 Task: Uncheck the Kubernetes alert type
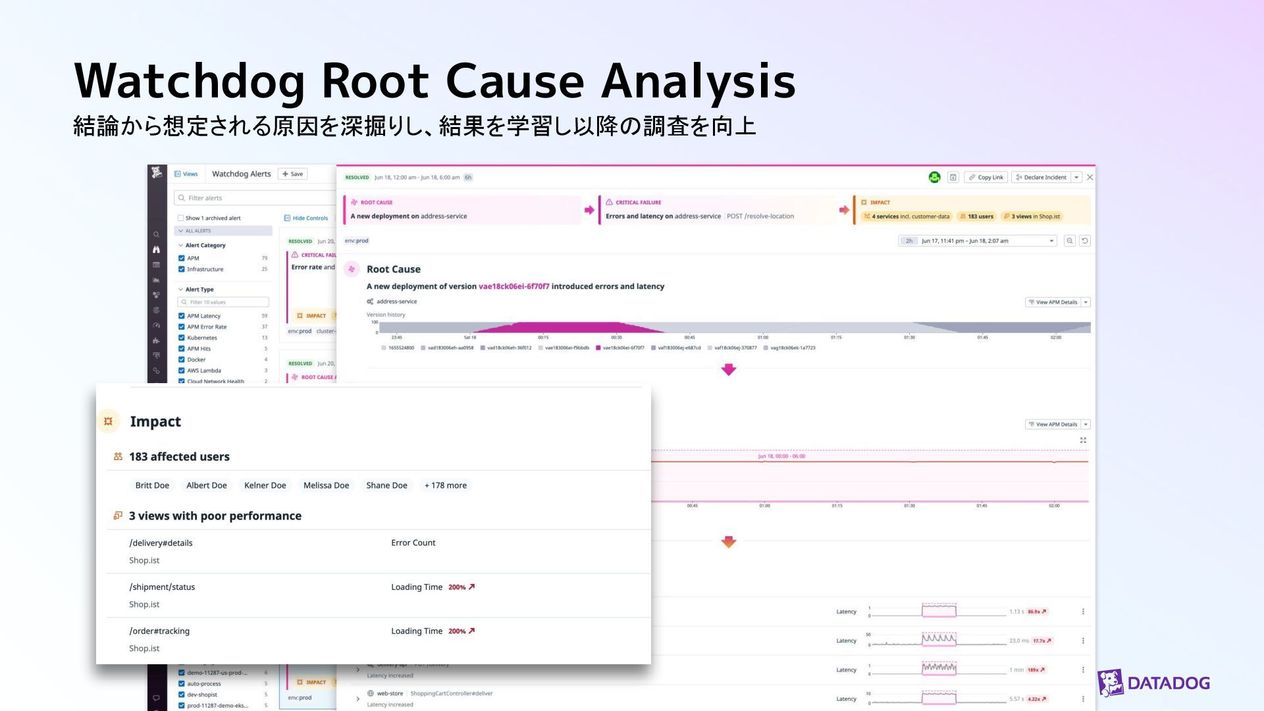(x=181, y=338)
